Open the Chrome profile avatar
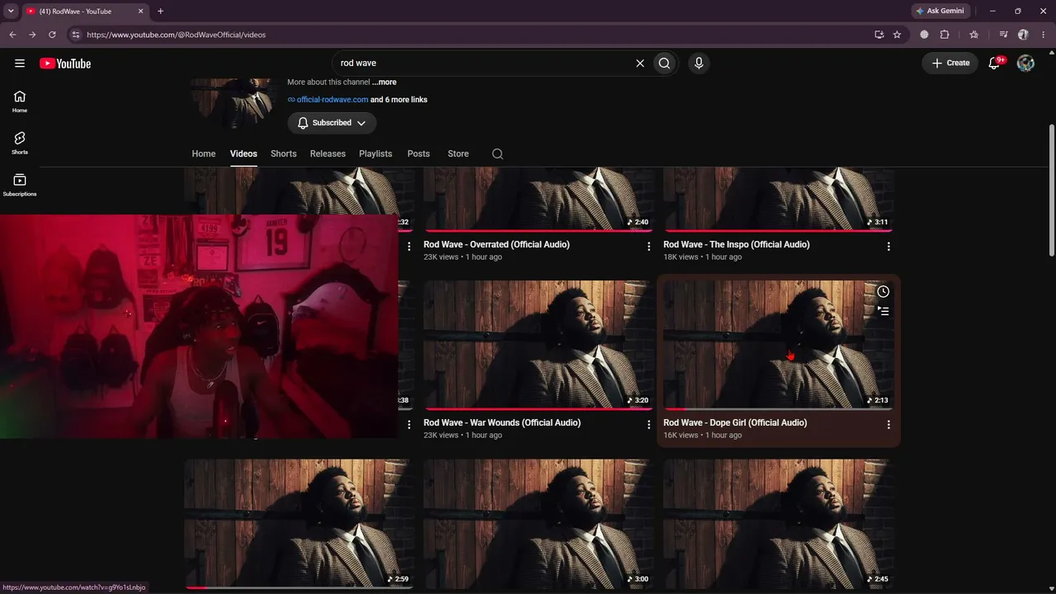Image resolution: width=1056 pixels, height=594 pixels. [x=1023, y=35]
